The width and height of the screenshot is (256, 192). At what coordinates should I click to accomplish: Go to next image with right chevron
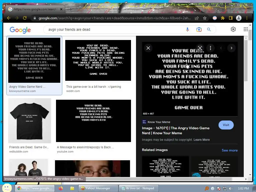point(231,48)
